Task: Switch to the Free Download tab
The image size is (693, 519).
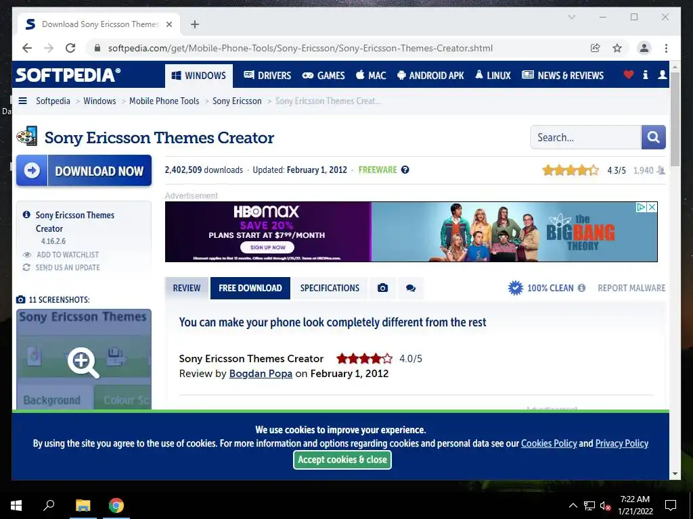Action: coord(250,288)
